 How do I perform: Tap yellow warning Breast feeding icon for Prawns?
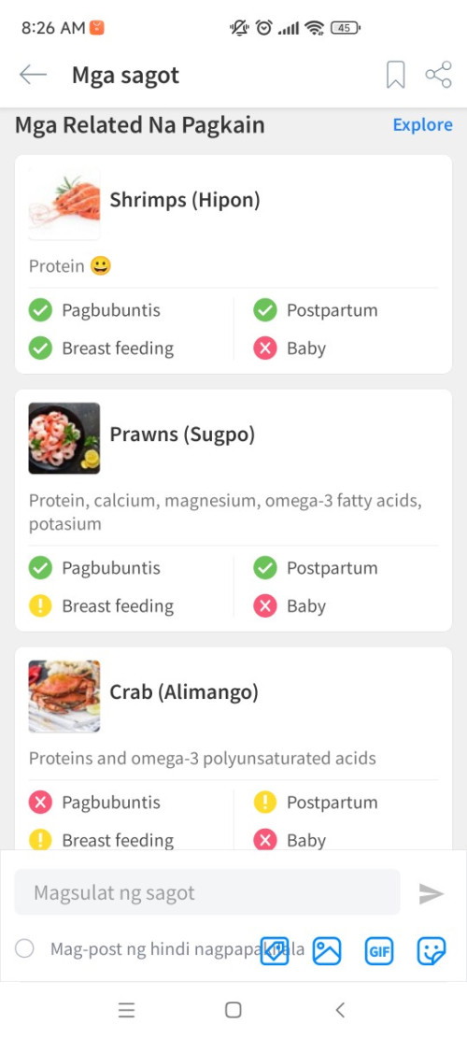point(40,605)
